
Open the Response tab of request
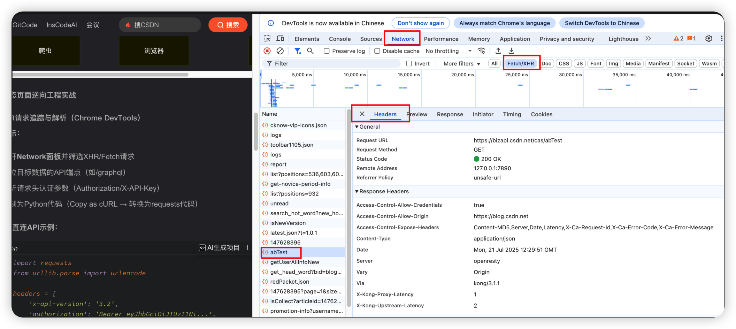tap(450, 114)
